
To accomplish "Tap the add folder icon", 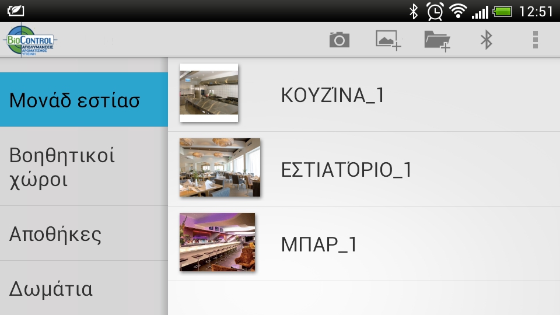I will click(x=437, y=41).
